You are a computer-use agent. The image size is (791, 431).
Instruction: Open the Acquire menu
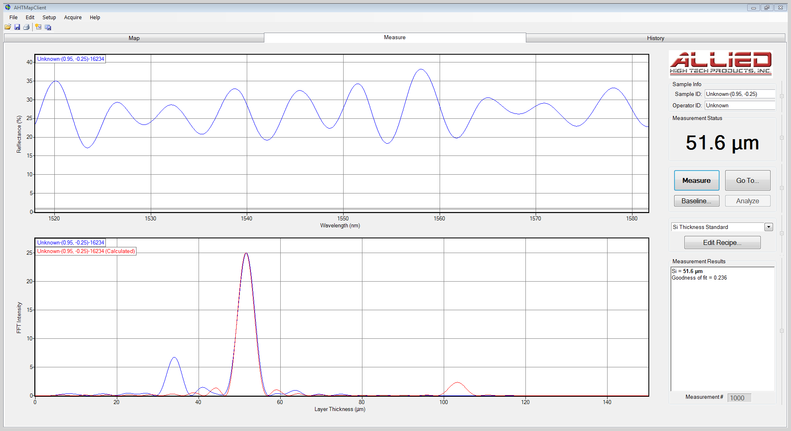[73, 17]
